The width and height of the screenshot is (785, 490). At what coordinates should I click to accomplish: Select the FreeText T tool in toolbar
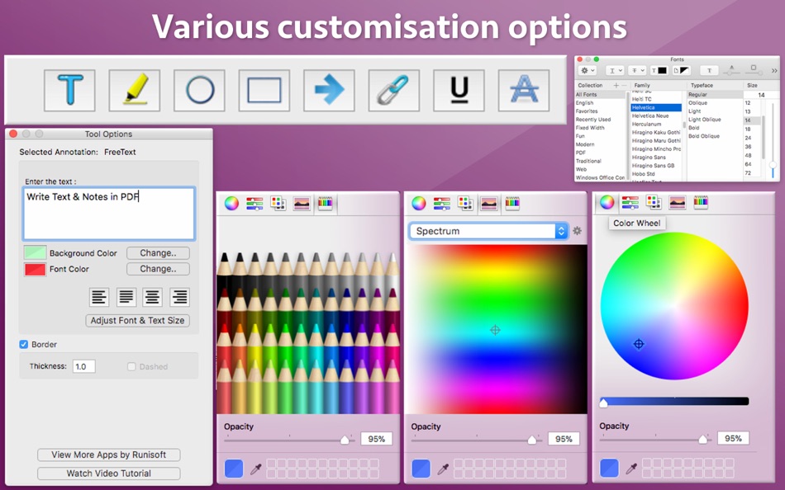(x=69, y=91)
